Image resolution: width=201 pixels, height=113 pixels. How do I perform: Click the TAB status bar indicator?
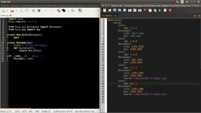37,111
